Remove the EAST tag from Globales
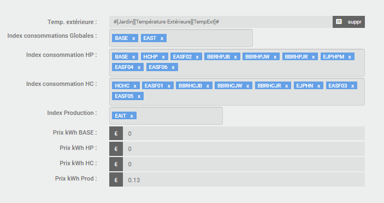384x203 pixels. [x=162, y=38]
